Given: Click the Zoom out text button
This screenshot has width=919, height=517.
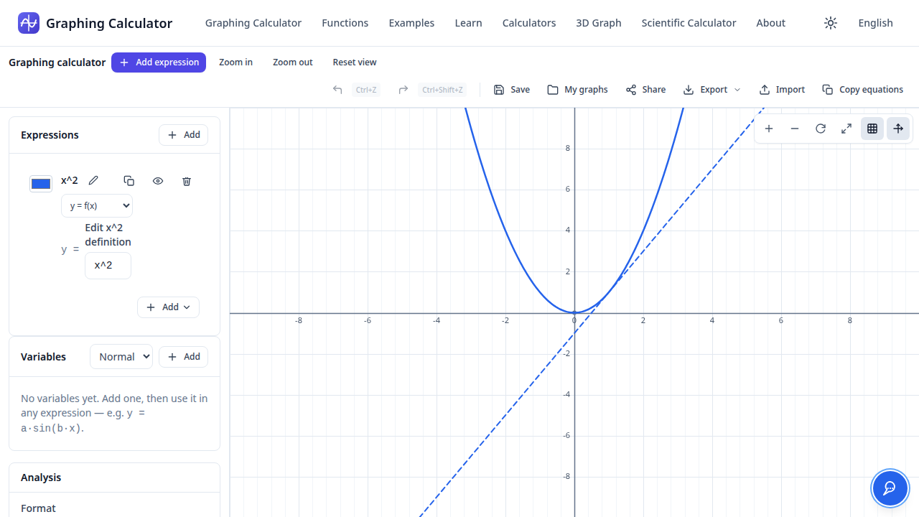Looking at the screenshot, I should tap(293, 62).
